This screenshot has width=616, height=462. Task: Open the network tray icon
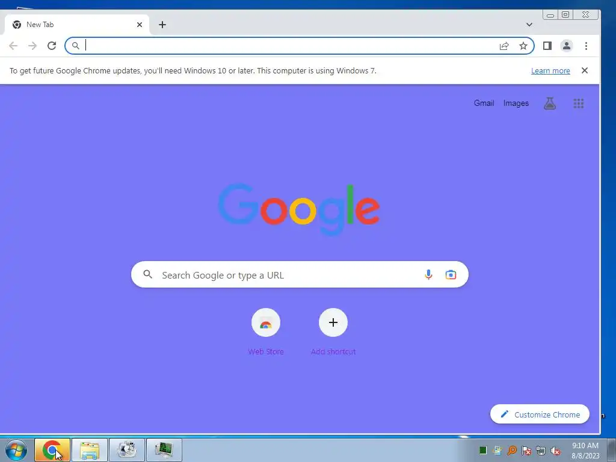click(x=541, y=451)
